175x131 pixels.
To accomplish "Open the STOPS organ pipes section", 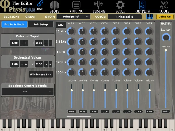I will (54, 6).
